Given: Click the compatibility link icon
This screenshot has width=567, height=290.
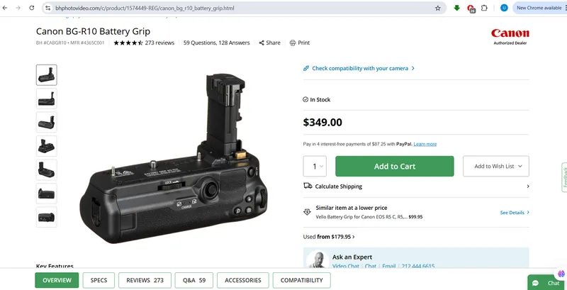Looking at the screenshot, I should coord(306,68).
